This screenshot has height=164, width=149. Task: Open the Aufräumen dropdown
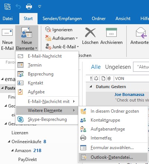tap(62, 38)
